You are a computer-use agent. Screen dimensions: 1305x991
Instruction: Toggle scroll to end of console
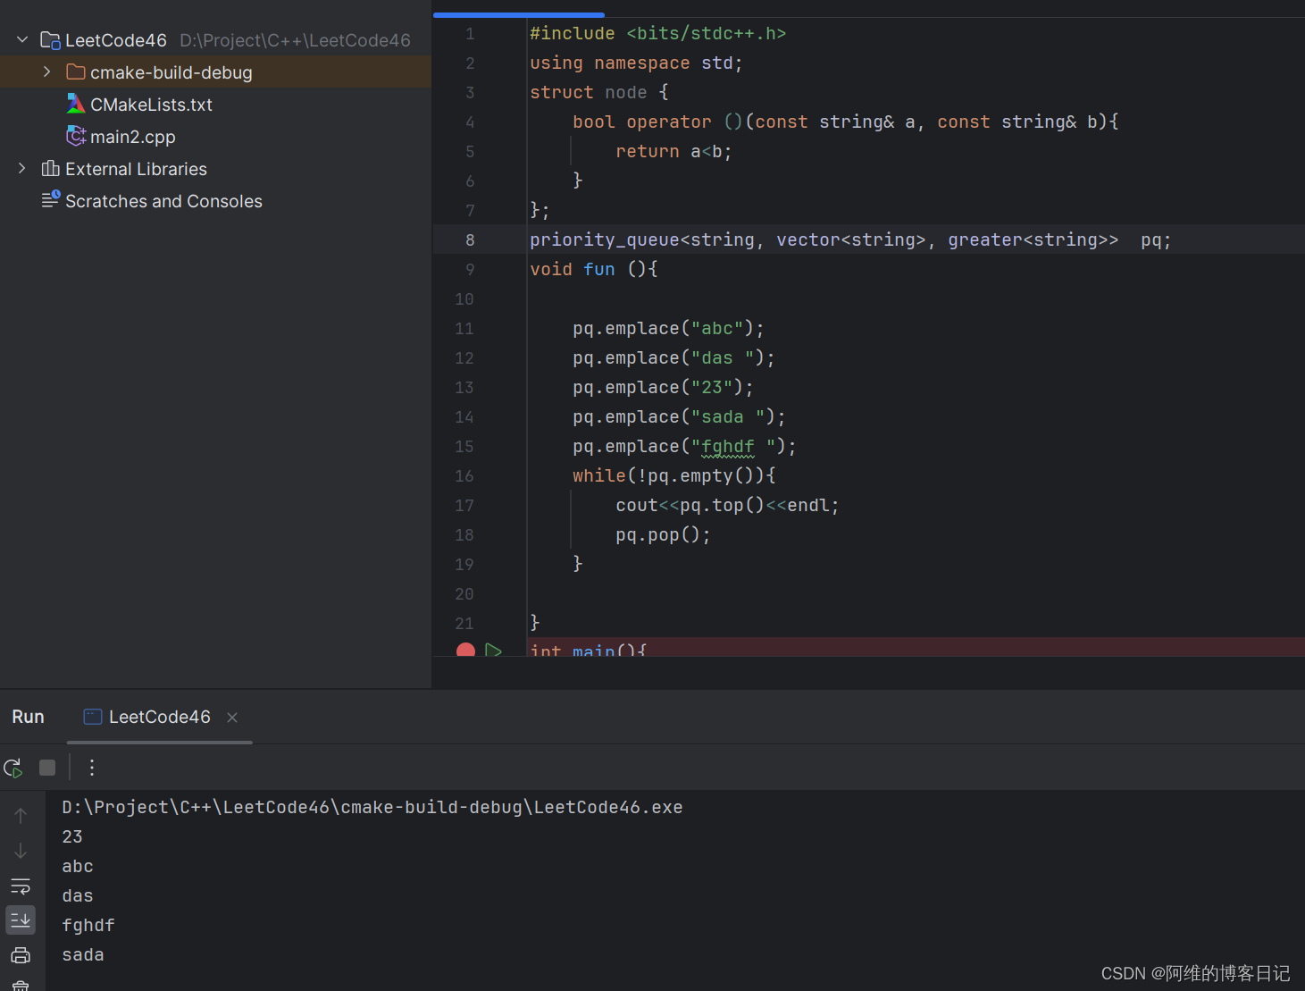[x=21, y=920]
